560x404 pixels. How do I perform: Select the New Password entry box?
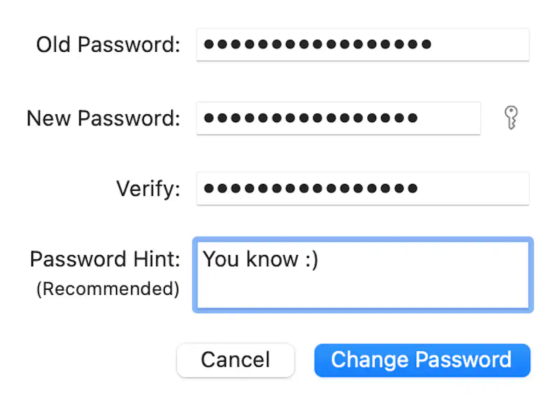pyautogui.click(x=338, y=118)
